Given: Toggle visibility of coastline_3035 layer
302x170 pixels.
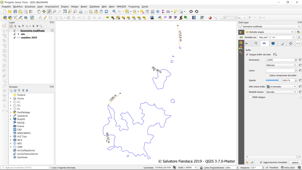Looking at the screenshot, I should (x=14, y=38).
